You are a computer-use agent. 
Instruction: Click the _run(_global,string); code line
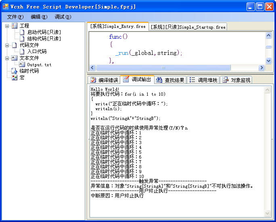click(x=149, y=53)
